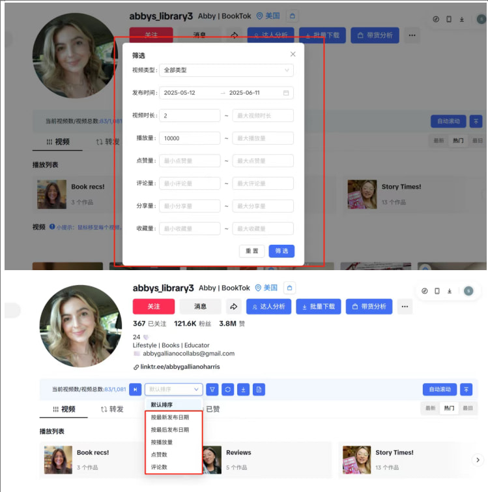Close the 筛选 filter dialog

293,54
